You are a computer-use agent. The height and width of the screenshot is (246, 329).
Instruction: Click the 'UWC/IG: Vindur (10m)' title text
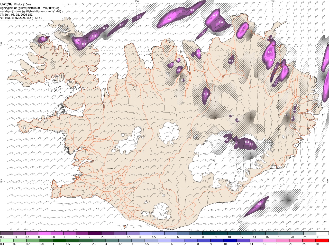(x=16, y=4)
